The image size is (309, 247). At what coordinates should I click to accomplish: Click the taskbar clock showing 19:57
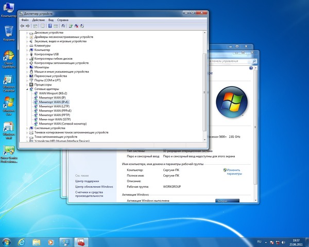[296, 242]
